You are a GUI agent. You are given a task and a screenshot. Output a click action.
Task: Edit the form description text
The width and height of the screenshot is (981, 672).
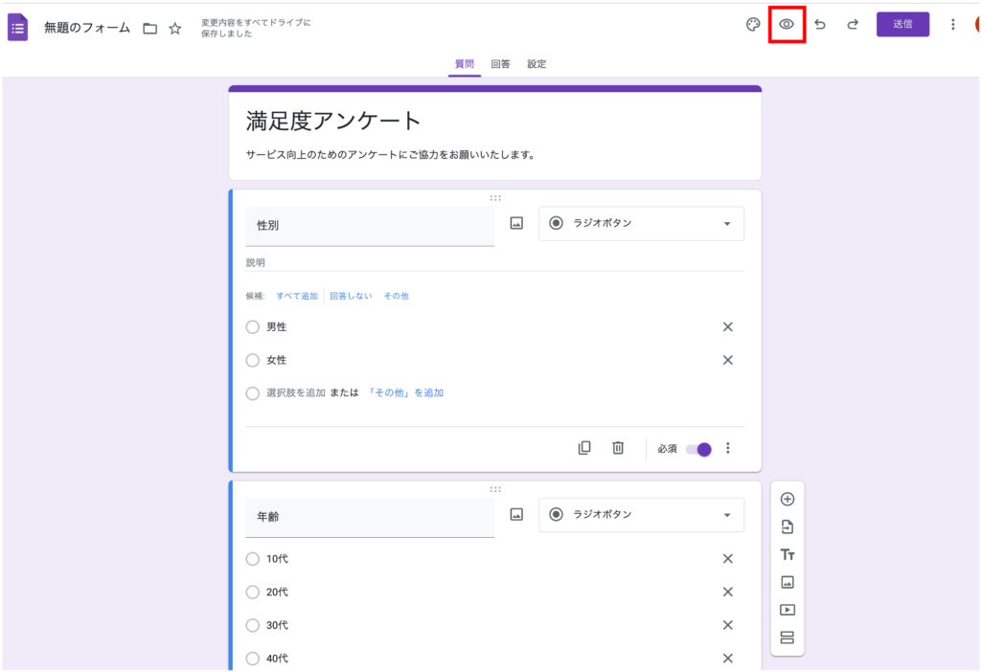click(x=391, y=154)
